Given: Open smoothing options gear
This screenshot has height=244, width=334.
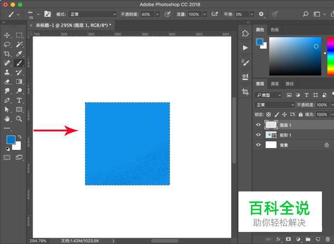Looking at the screenshot, I should point(261,14).
